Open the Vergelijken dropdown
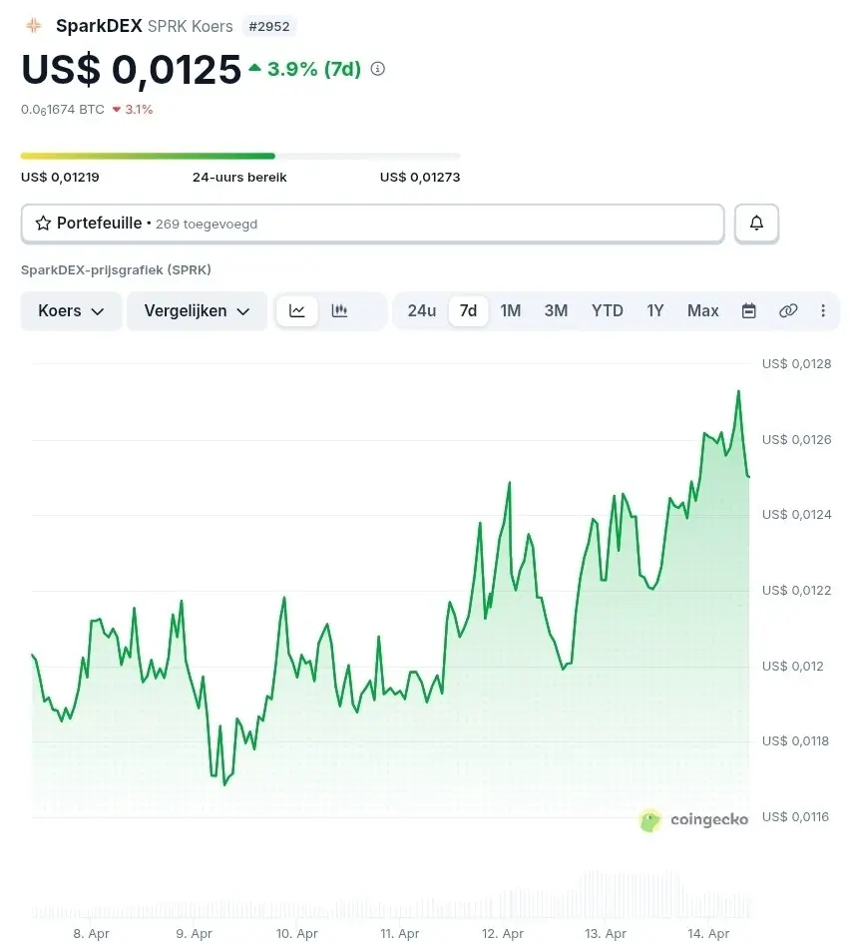This screenshot has height=946, width=853. (x=197, y=310)
